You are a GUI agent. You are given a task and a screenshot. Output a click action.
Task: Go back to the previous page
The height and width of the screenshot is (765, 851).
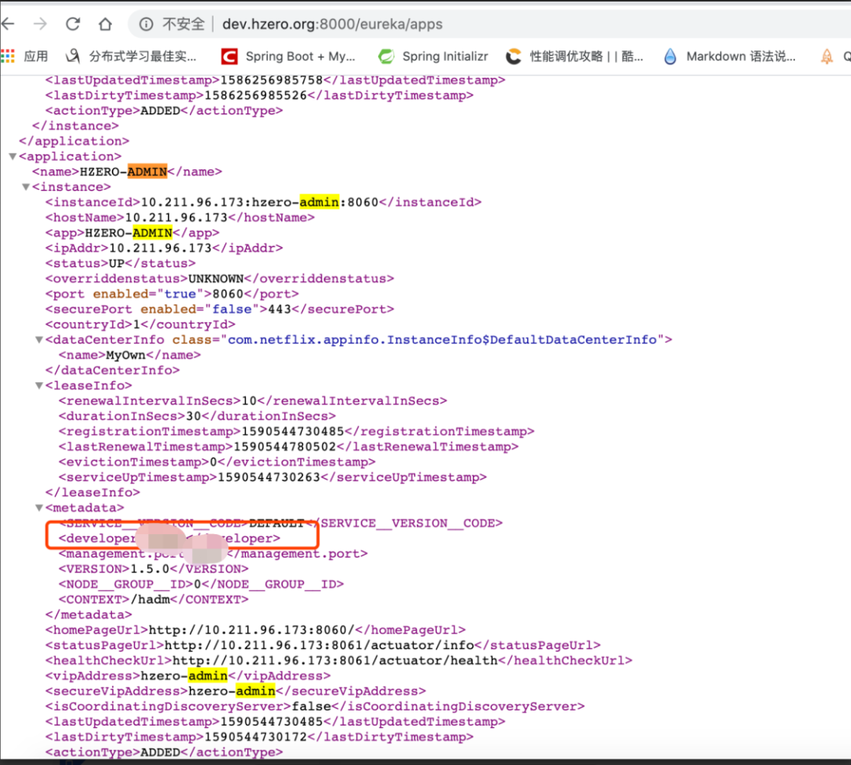(x=8, y=24)
